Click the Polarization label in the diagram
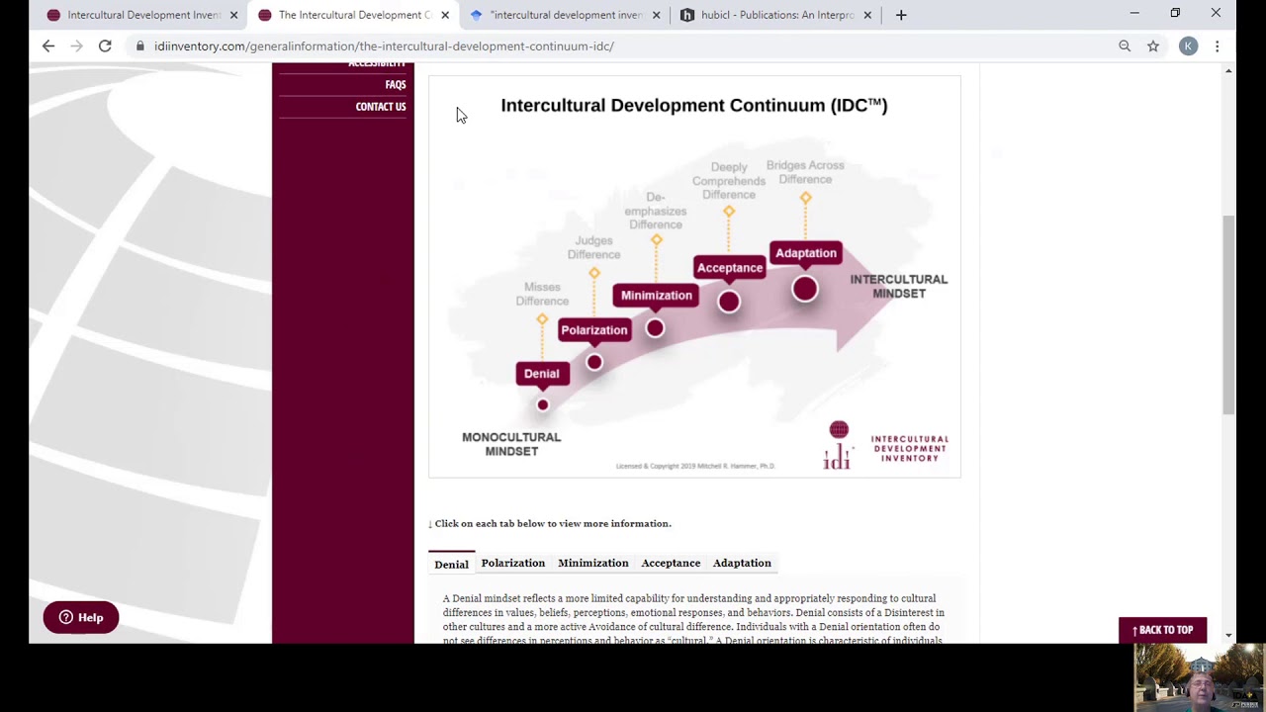1266x712 pixels. (x=593, y=330)
